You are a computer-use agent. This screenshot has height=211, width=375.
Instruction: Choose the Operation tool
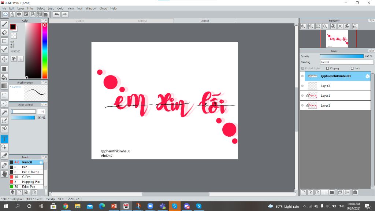point(4,147)
